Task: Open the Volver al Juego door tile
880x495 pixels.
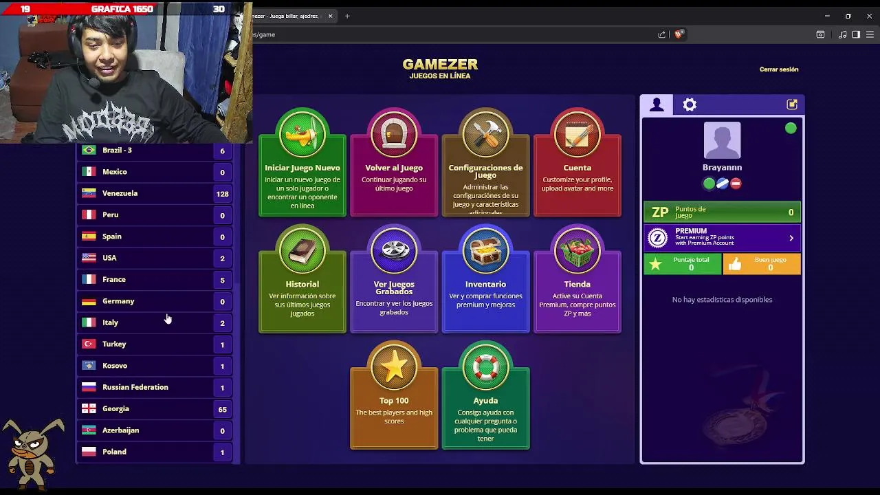Action: (x=394, y=162)
